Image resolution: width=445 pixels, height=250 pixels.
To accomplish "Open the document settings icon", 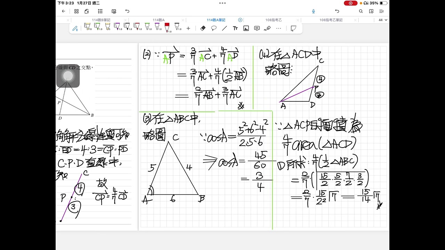I will (371, 11).
